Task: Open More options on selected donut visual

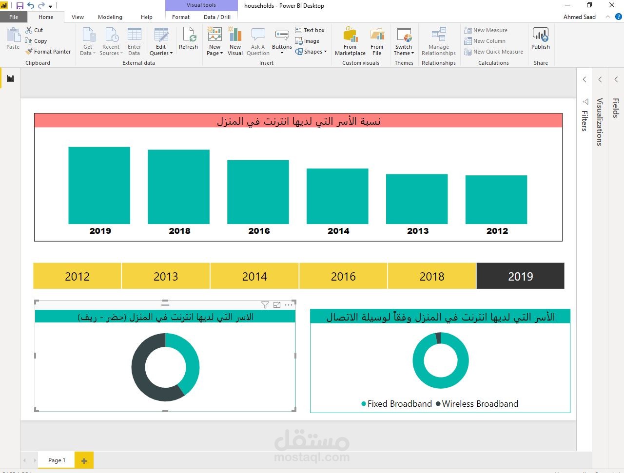Action: (289, 305)
